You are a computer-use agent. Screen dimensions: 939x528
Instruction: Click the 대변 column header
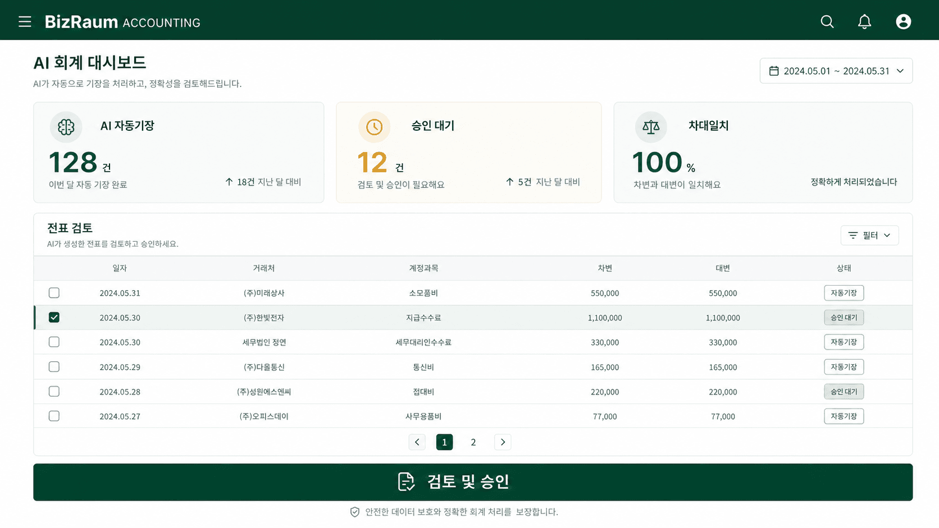click(x=723, y=268)
